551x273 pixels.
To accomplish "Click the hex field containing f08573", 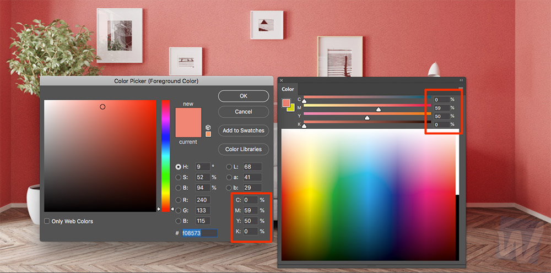I will (x=199, y=233).
